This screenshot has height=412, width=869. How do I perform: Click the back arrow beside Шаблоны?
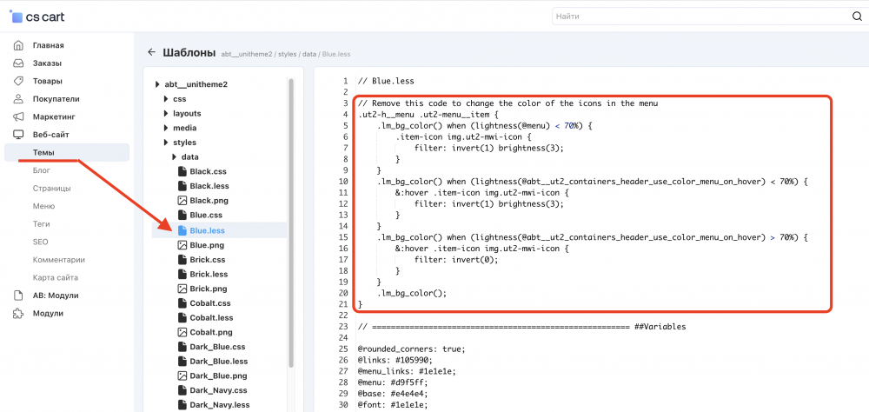point(151,52)
